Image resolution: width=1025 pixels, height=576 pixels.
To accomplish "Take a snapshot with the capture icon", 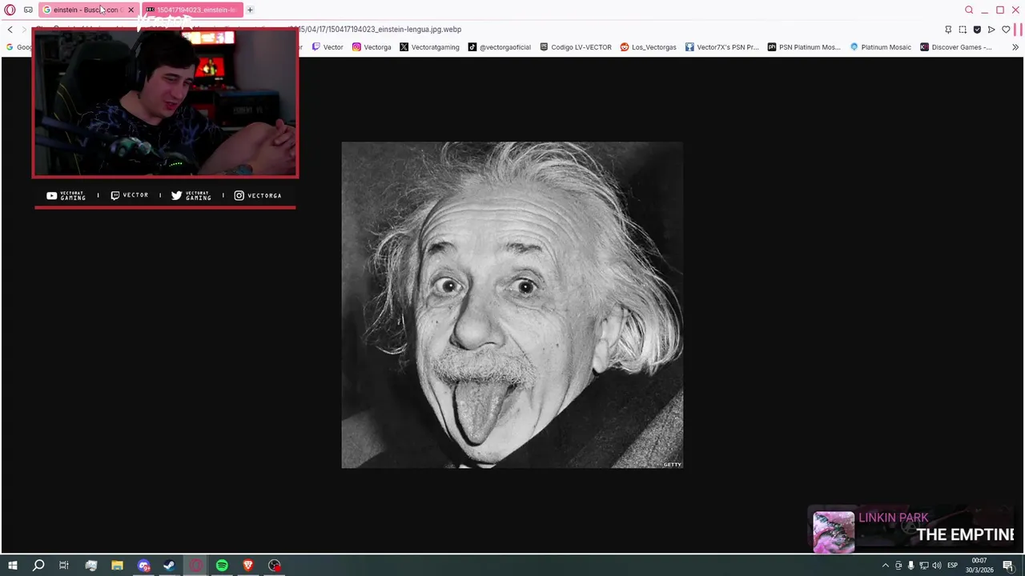I will 963,30.
